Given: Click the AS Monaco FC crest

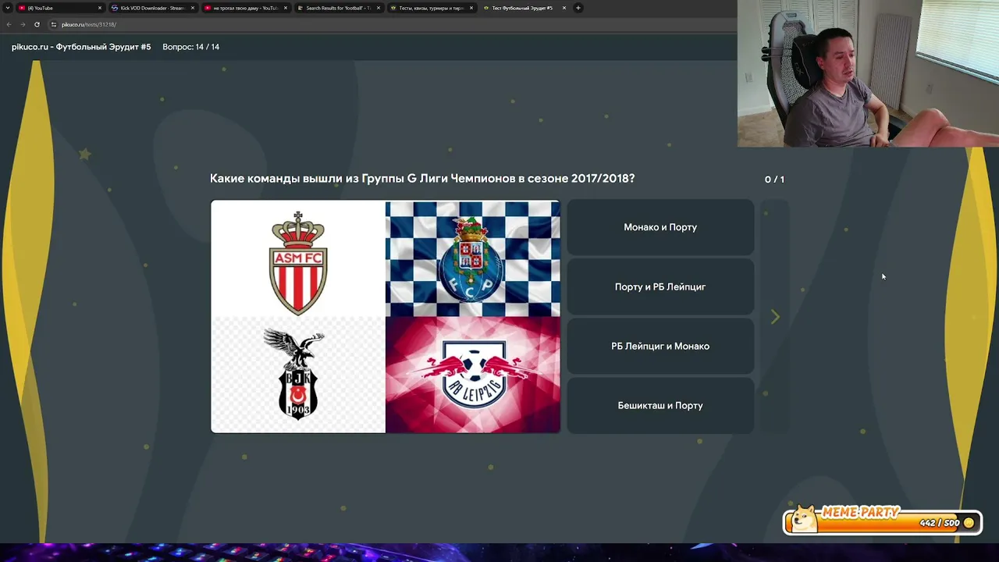Looking at the screenshot, I should pos(298,263).
